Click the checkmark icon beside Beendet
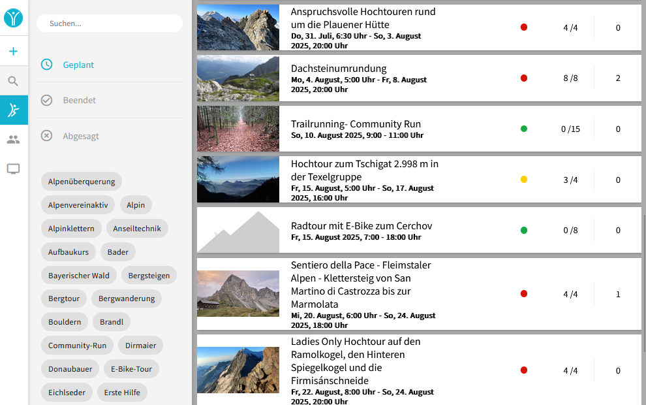646x405 pixels. 46,100
